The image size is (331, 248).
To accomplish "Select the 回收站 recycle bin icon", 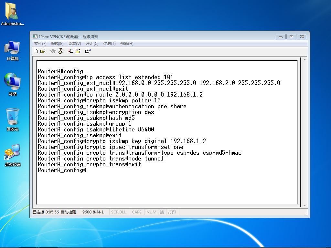I will (13, 119).
